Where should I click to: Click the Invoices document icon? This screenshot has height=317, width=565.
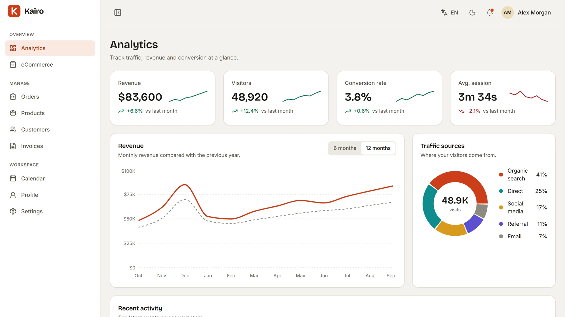click(x=13, y=146)
